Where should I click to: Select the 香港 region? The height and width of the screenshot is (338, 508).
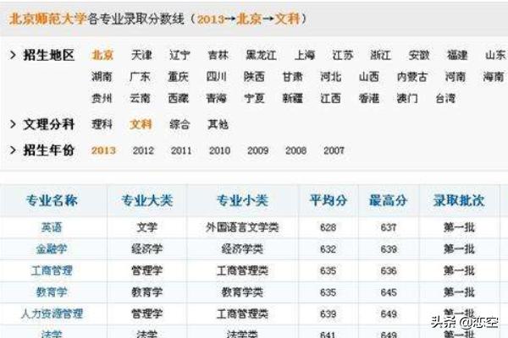coord(368,98)
